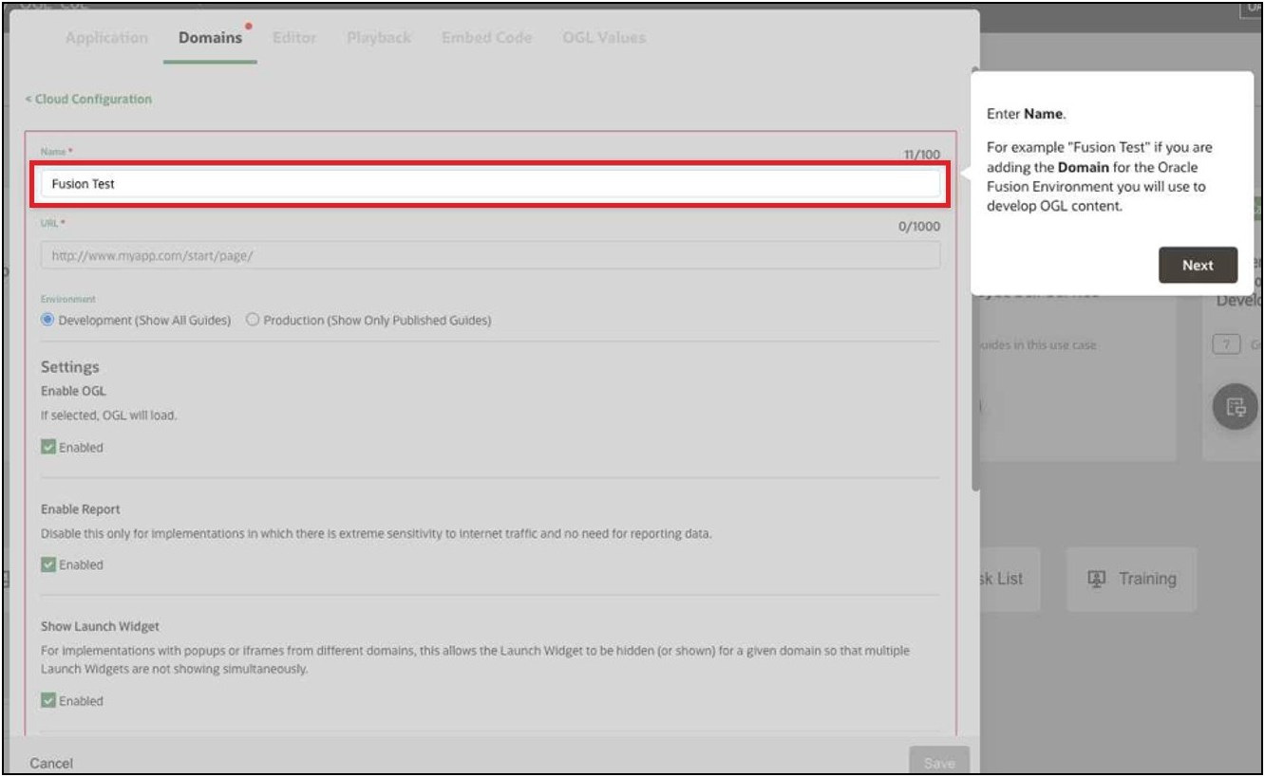
Task: Click the "11/100" character counter
Action: coord(922,155)
